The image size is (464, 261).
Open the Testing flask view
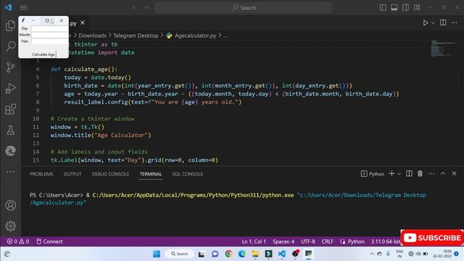coord(10,130)
